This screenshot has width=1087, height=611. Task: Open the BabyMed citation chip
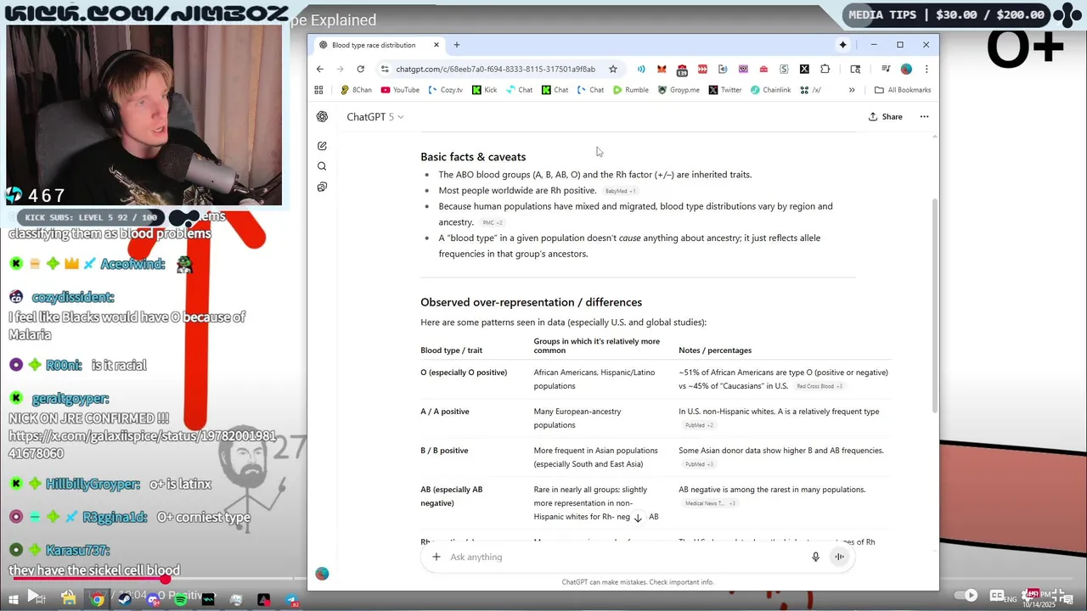click(x=620, y=191)
